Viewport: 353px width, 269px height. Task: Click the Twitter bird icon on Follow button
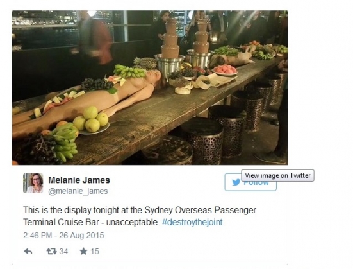(x=236, y=182)
